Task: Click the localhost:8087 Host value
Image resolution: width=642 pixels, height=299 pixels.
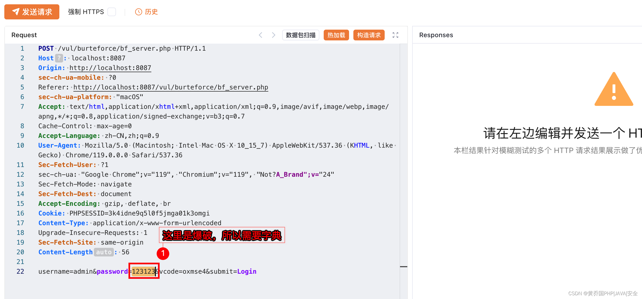Action: coord(98,58)
